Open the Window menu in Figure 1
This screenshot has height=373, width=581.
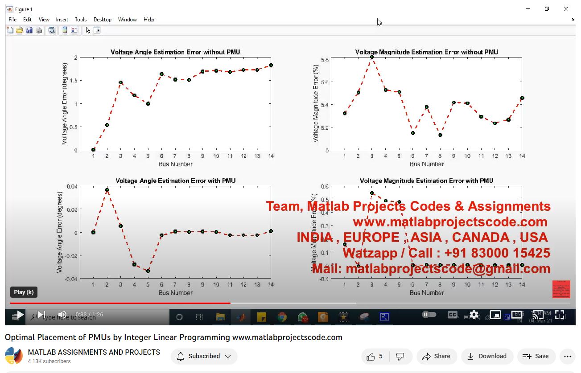[128, 20]
